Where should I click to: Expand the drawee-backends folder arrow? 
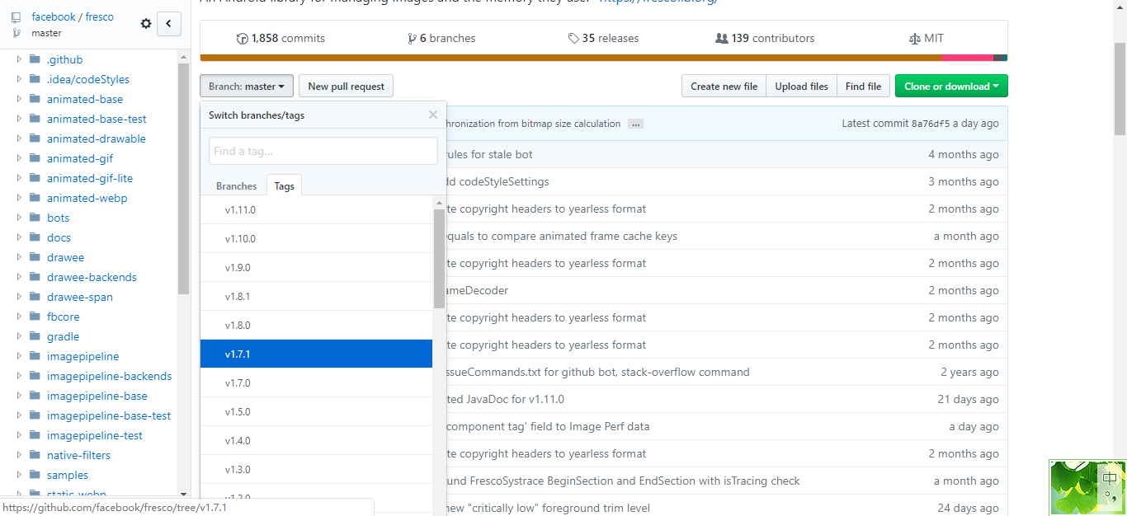tap(20, 277)
